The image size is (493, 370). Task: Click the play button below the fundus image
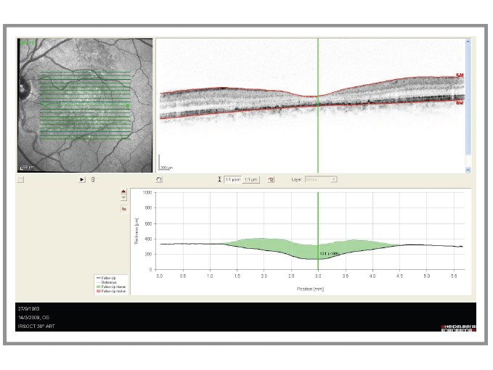[x=82, y=179]
